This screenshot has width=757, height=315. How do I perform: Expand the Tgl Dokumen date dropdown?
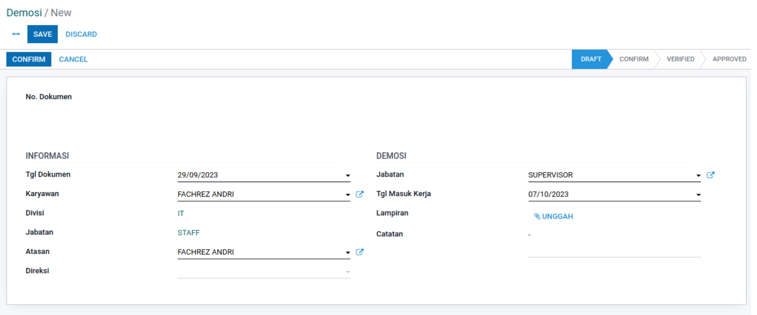pos(348,176)
